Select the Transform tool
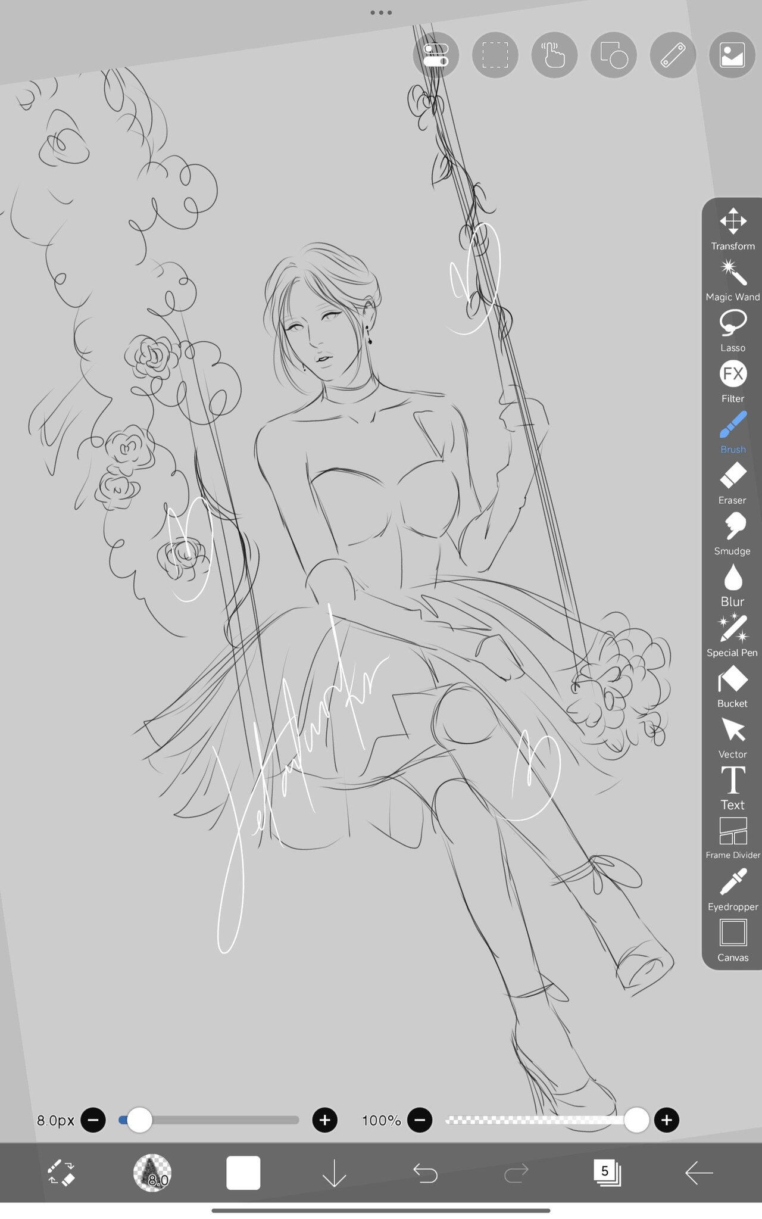The image size is (762, 1219). (732, 229)
